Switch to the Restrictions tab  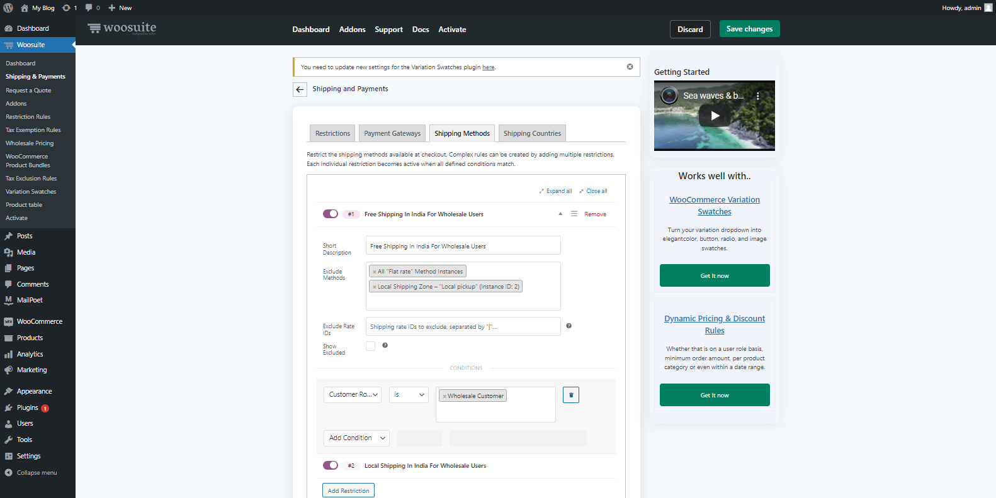pyautogui.click(x=332, y=133)
